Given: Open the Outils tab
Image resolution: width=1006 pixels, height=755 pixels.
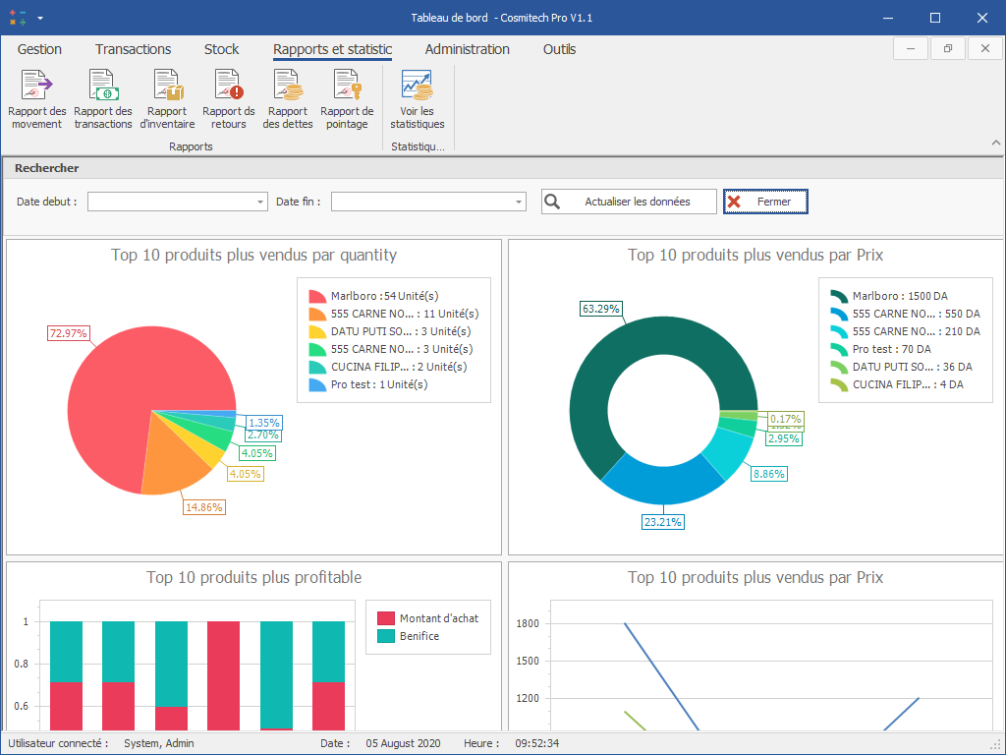Looking at the screenshot, I should click(559, 49).
